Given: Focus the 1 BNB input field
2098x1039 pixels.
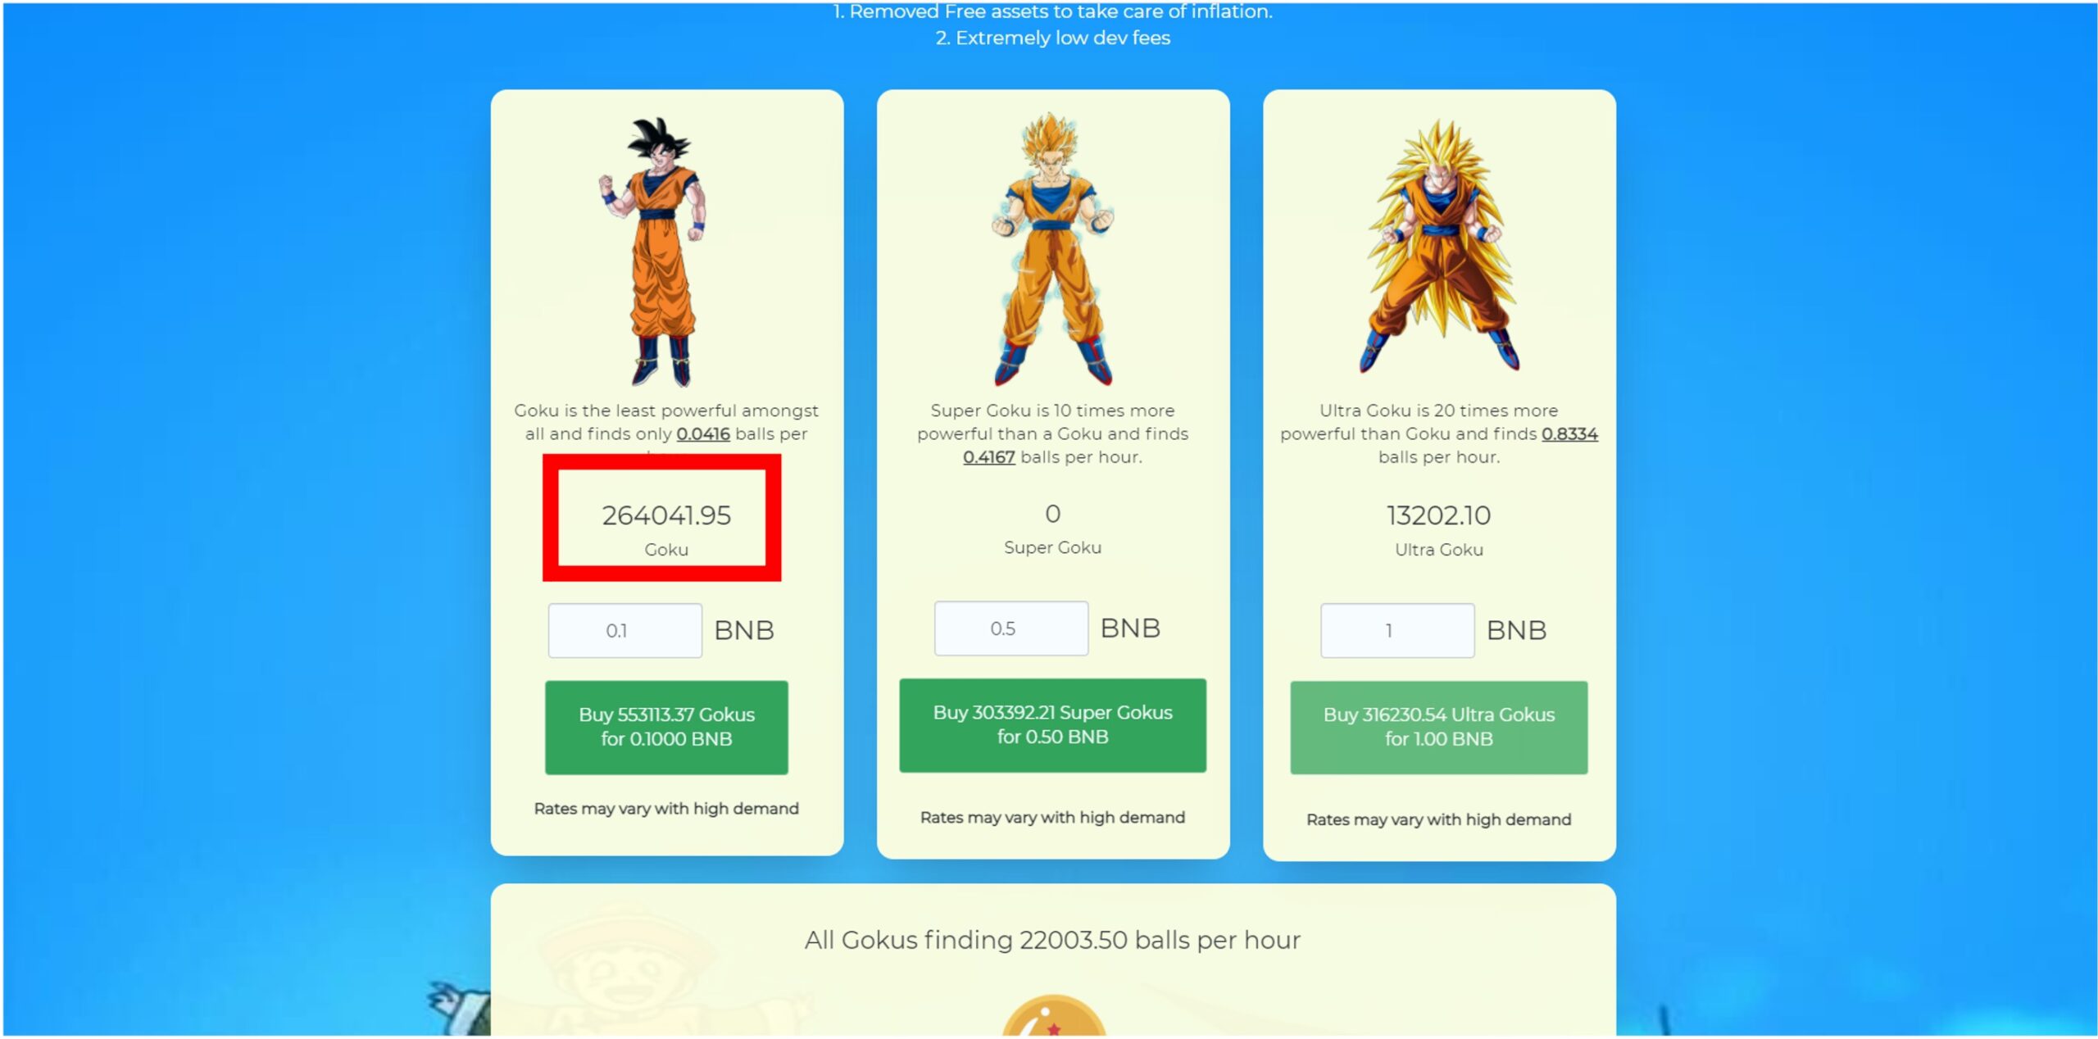Looking at the screenshot, I should pyautogui.click(x=1396, y=630).
